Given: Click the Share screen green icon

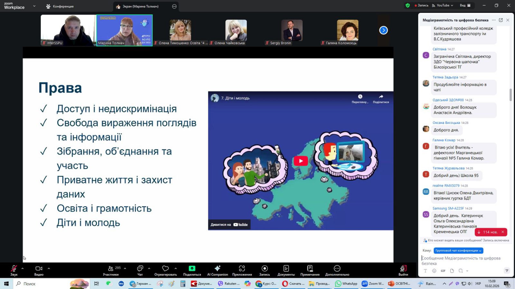Looking at the screenshot, I should tap(192, 269).
